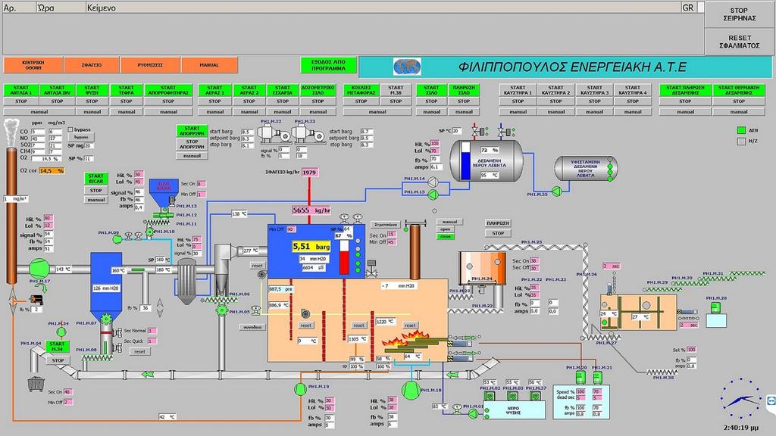The width and height of the screenshot is (776, 436).
Task: Toggle the H/Z generator indicator
Action: coord(741,142)
